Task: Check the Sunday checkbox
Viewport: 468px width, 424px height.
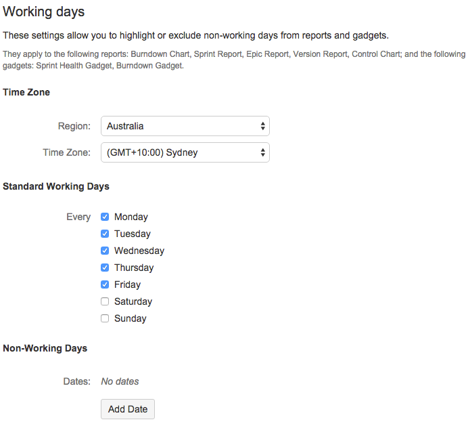Action: [105, 318]
